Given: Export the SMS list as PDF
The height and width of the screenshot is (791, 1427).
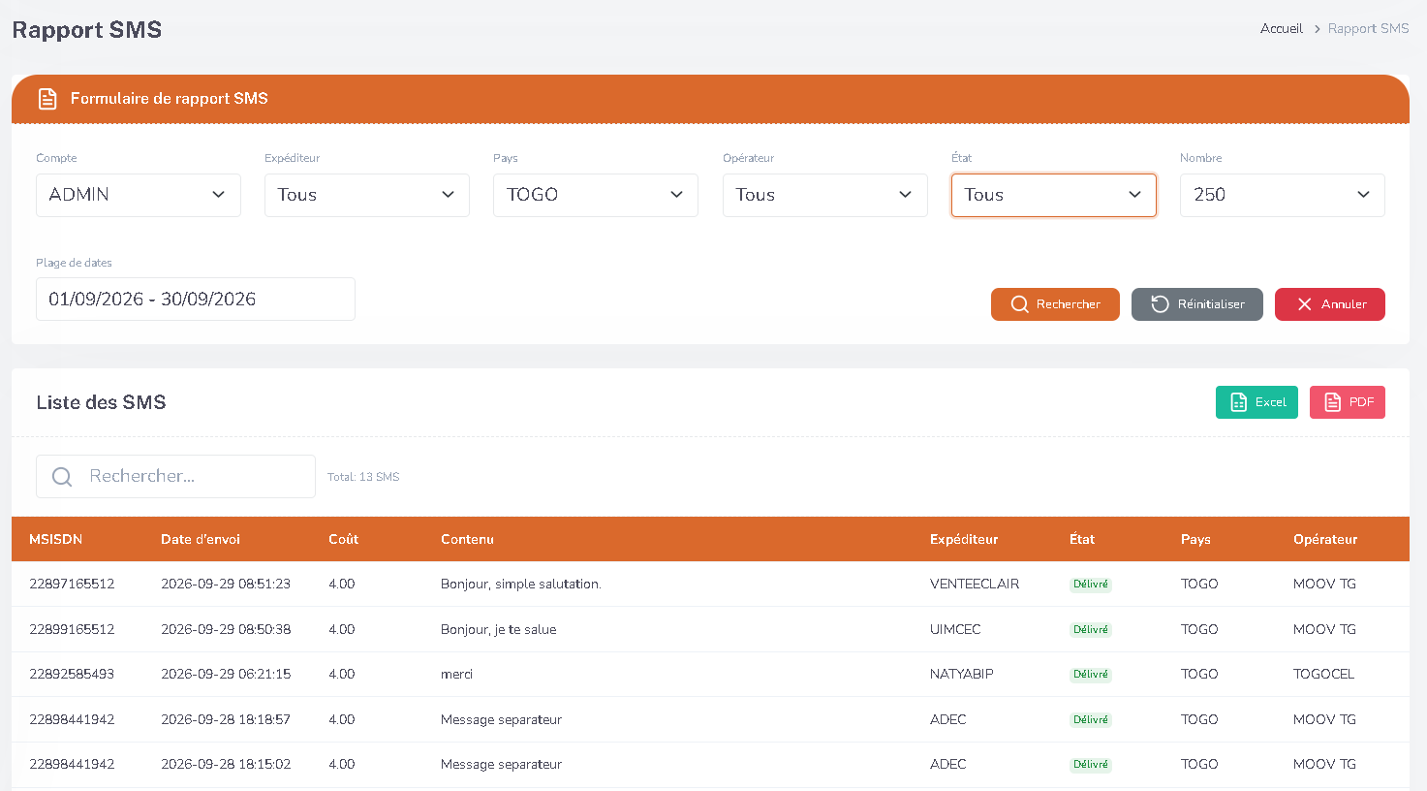Looking at the screenshot, I should tap(1348, 402).
